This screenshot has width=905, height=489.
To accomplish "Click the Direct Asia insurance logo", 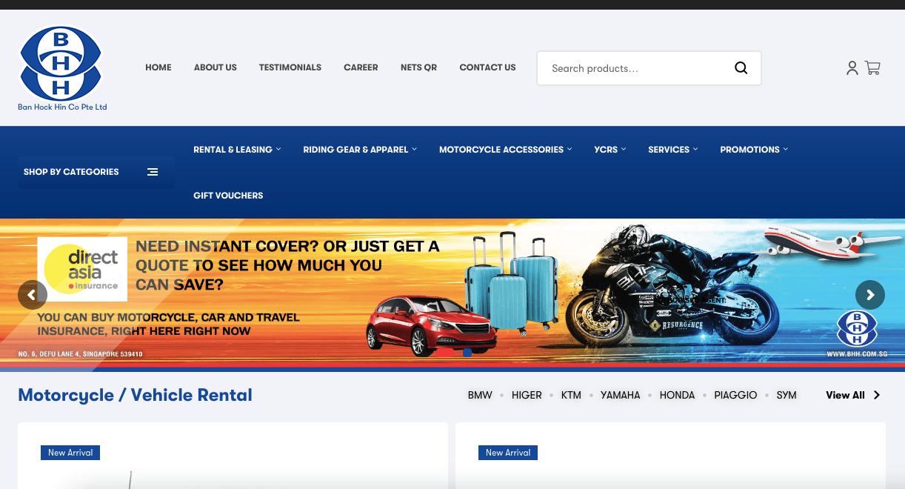I will [x=82, y=269].
